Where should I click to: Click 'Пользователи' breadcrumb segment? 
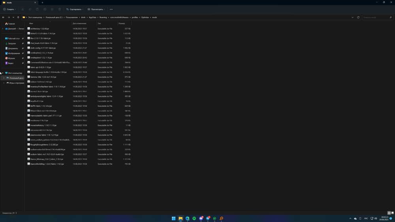tap(72, 17)
